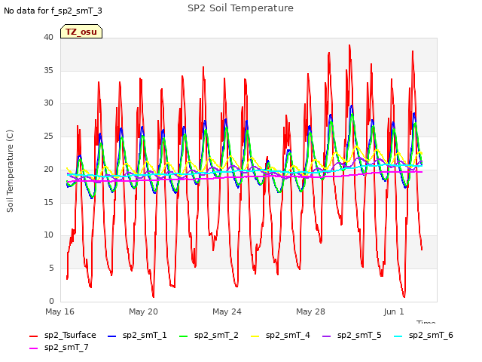Click the 5 y-axis tick label
This screenshot has height=362, width=482.
coord(51,268)
